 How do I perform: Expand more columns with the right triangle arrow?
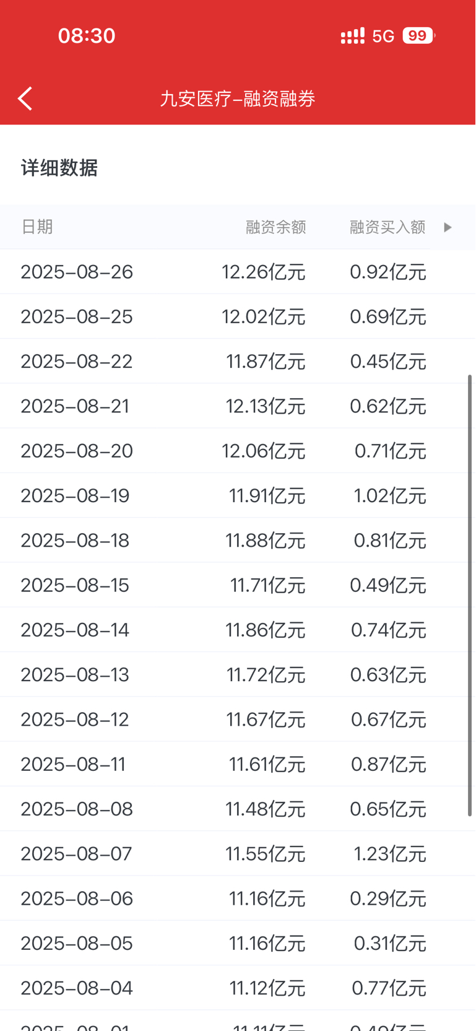pos(448,227)
